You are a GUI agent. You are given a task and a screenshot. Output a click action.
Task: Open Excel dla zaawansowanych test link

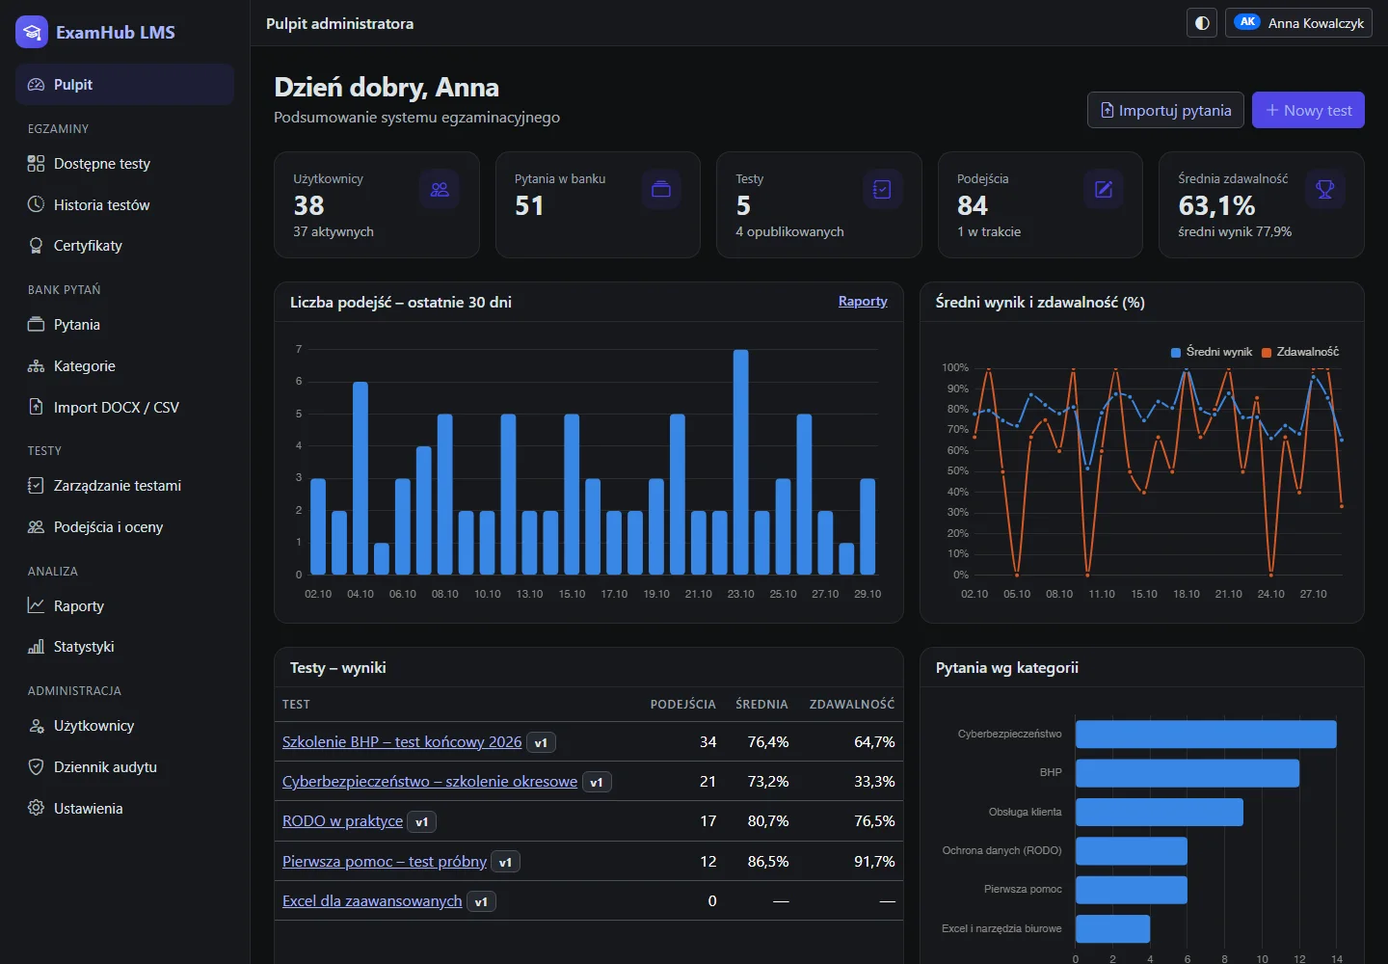(x=372, y=901)
